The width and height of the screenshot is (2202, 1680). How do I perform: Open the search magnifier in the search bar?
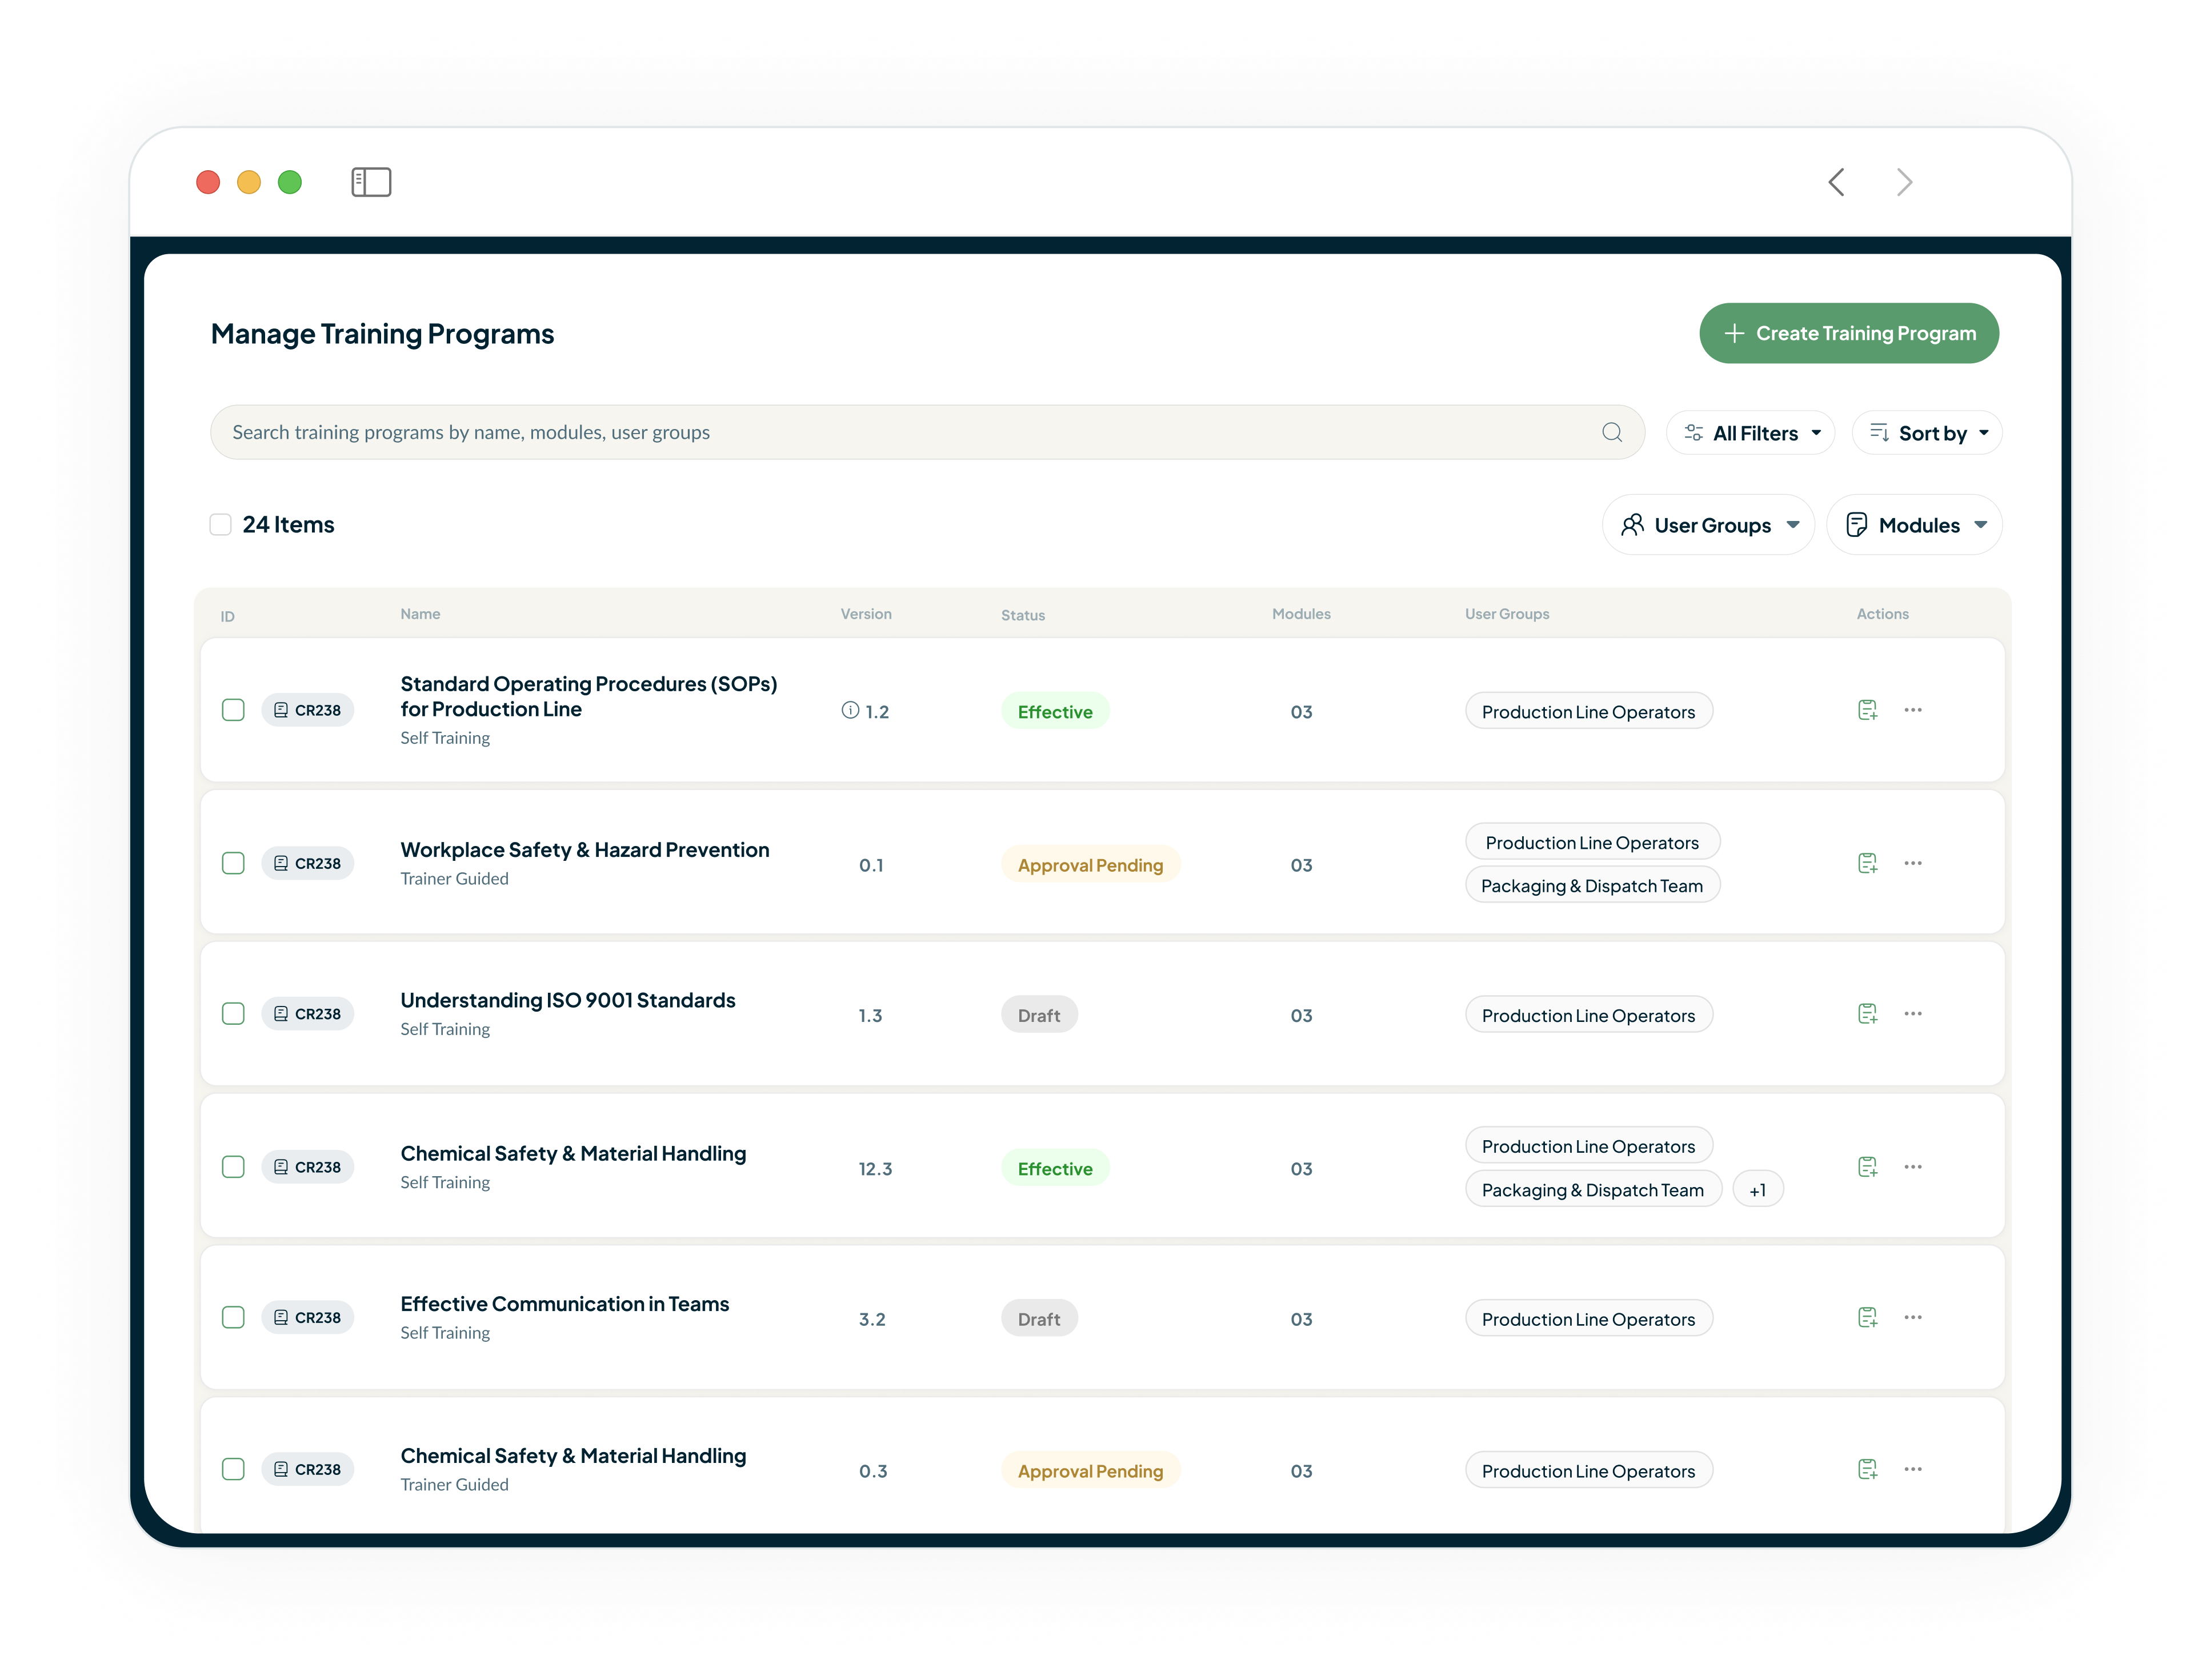(1611, 432)
